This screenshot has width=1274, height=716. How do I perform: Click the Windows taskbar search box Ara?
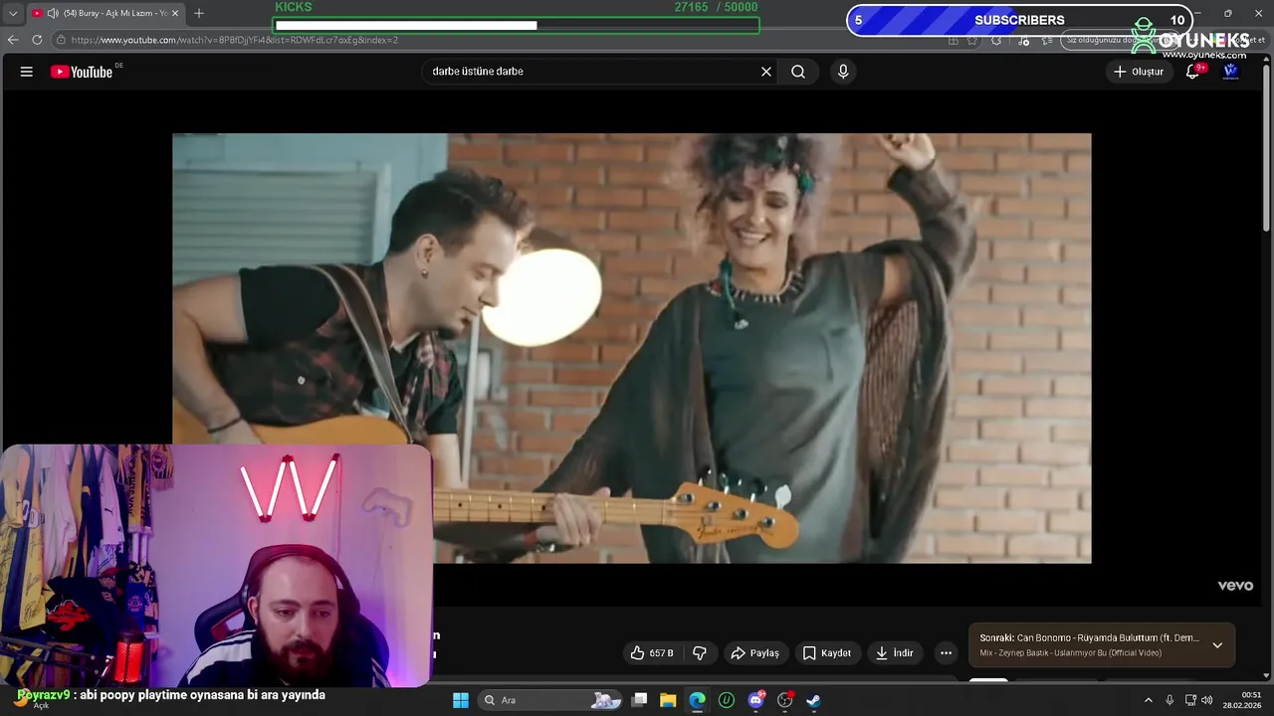pyautogui.click(x=551, y=700)
